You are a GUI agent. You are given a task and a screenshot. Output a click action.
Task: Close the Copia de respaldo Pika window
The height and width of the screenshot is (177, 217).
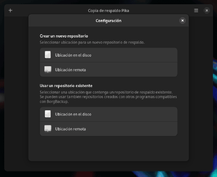click(x=207, y=11)
